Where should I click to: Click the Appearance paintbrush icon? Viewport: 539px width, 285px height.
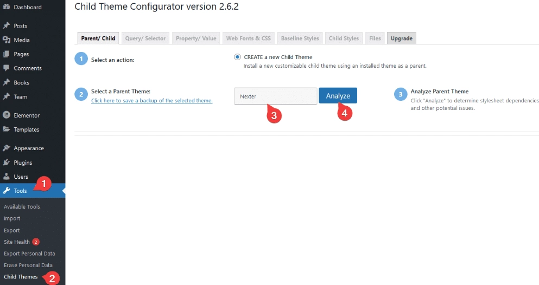[x=7, y=148]
